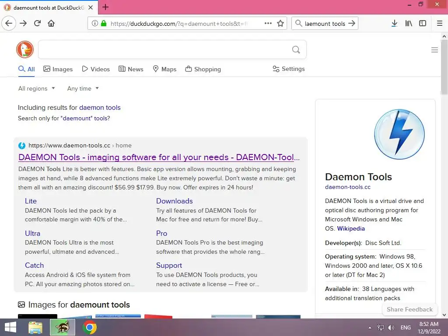Select the raccoon browser taskbar icon

pos(63,327)
